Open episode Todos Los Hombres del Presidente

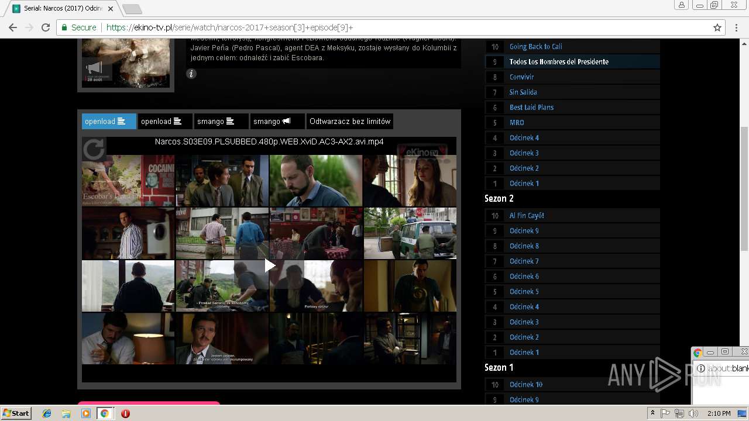tap(559, 61)
